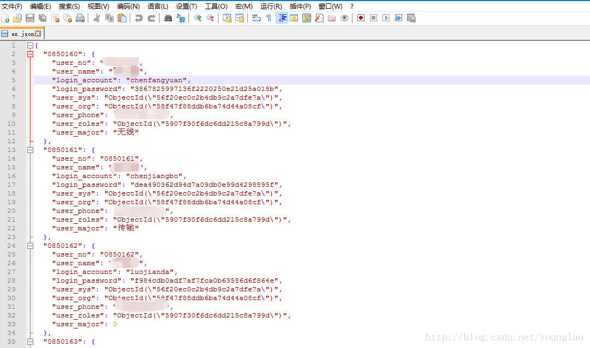Print the document with printer icon
Viewport: 590px width, 348px height.
(x=80, y=18)
